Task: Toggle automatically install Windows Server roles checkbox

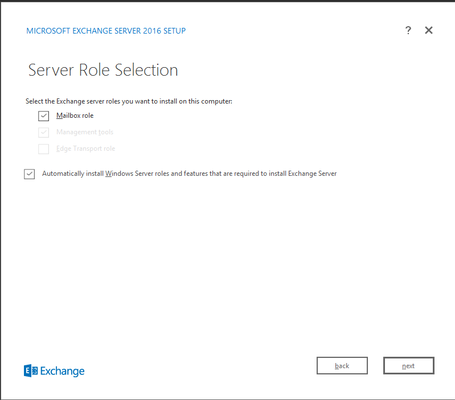Action: point(29,174)
